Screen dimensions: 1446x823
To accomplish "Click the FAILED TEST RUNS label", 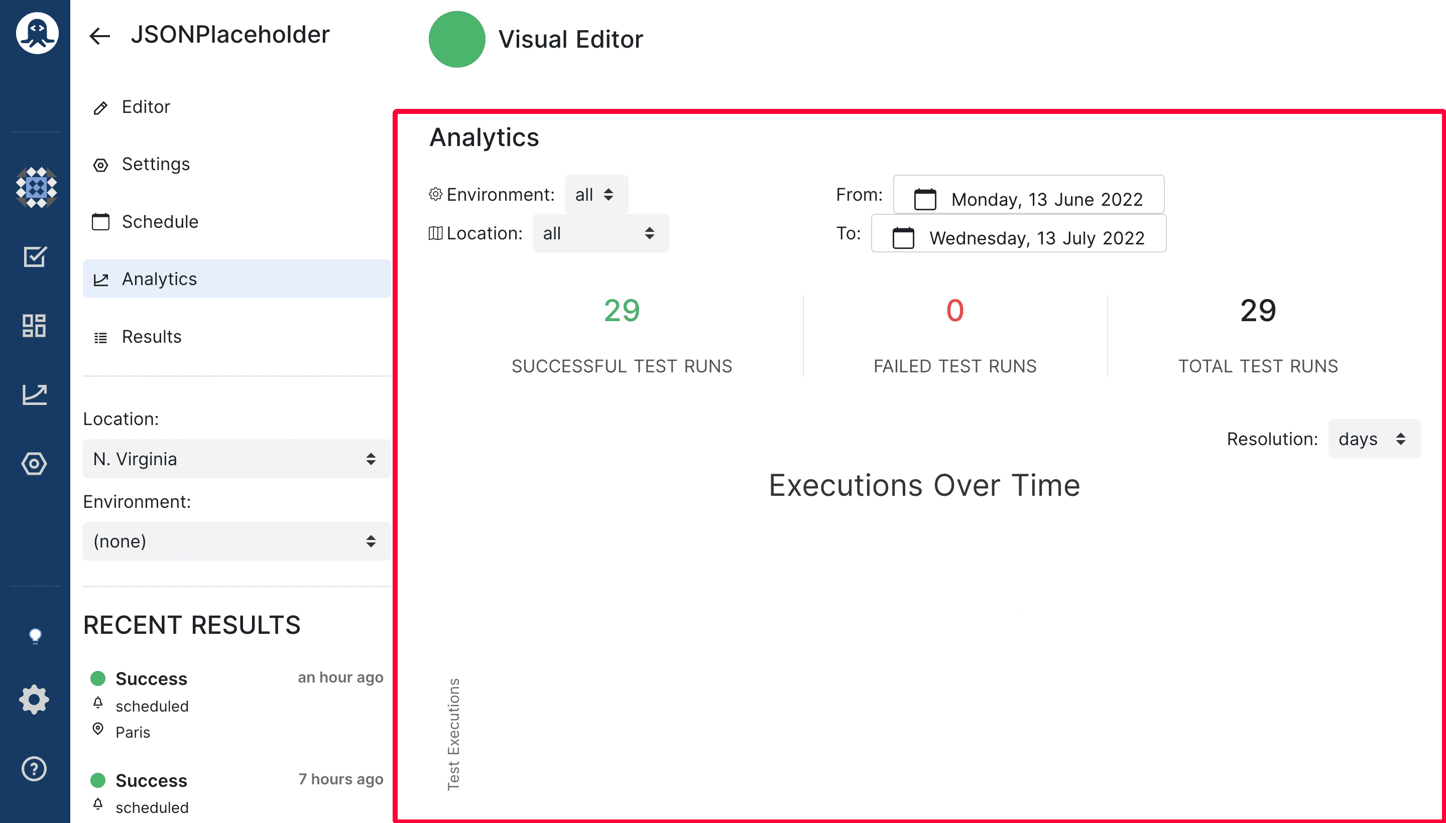I will coord(955,366).
